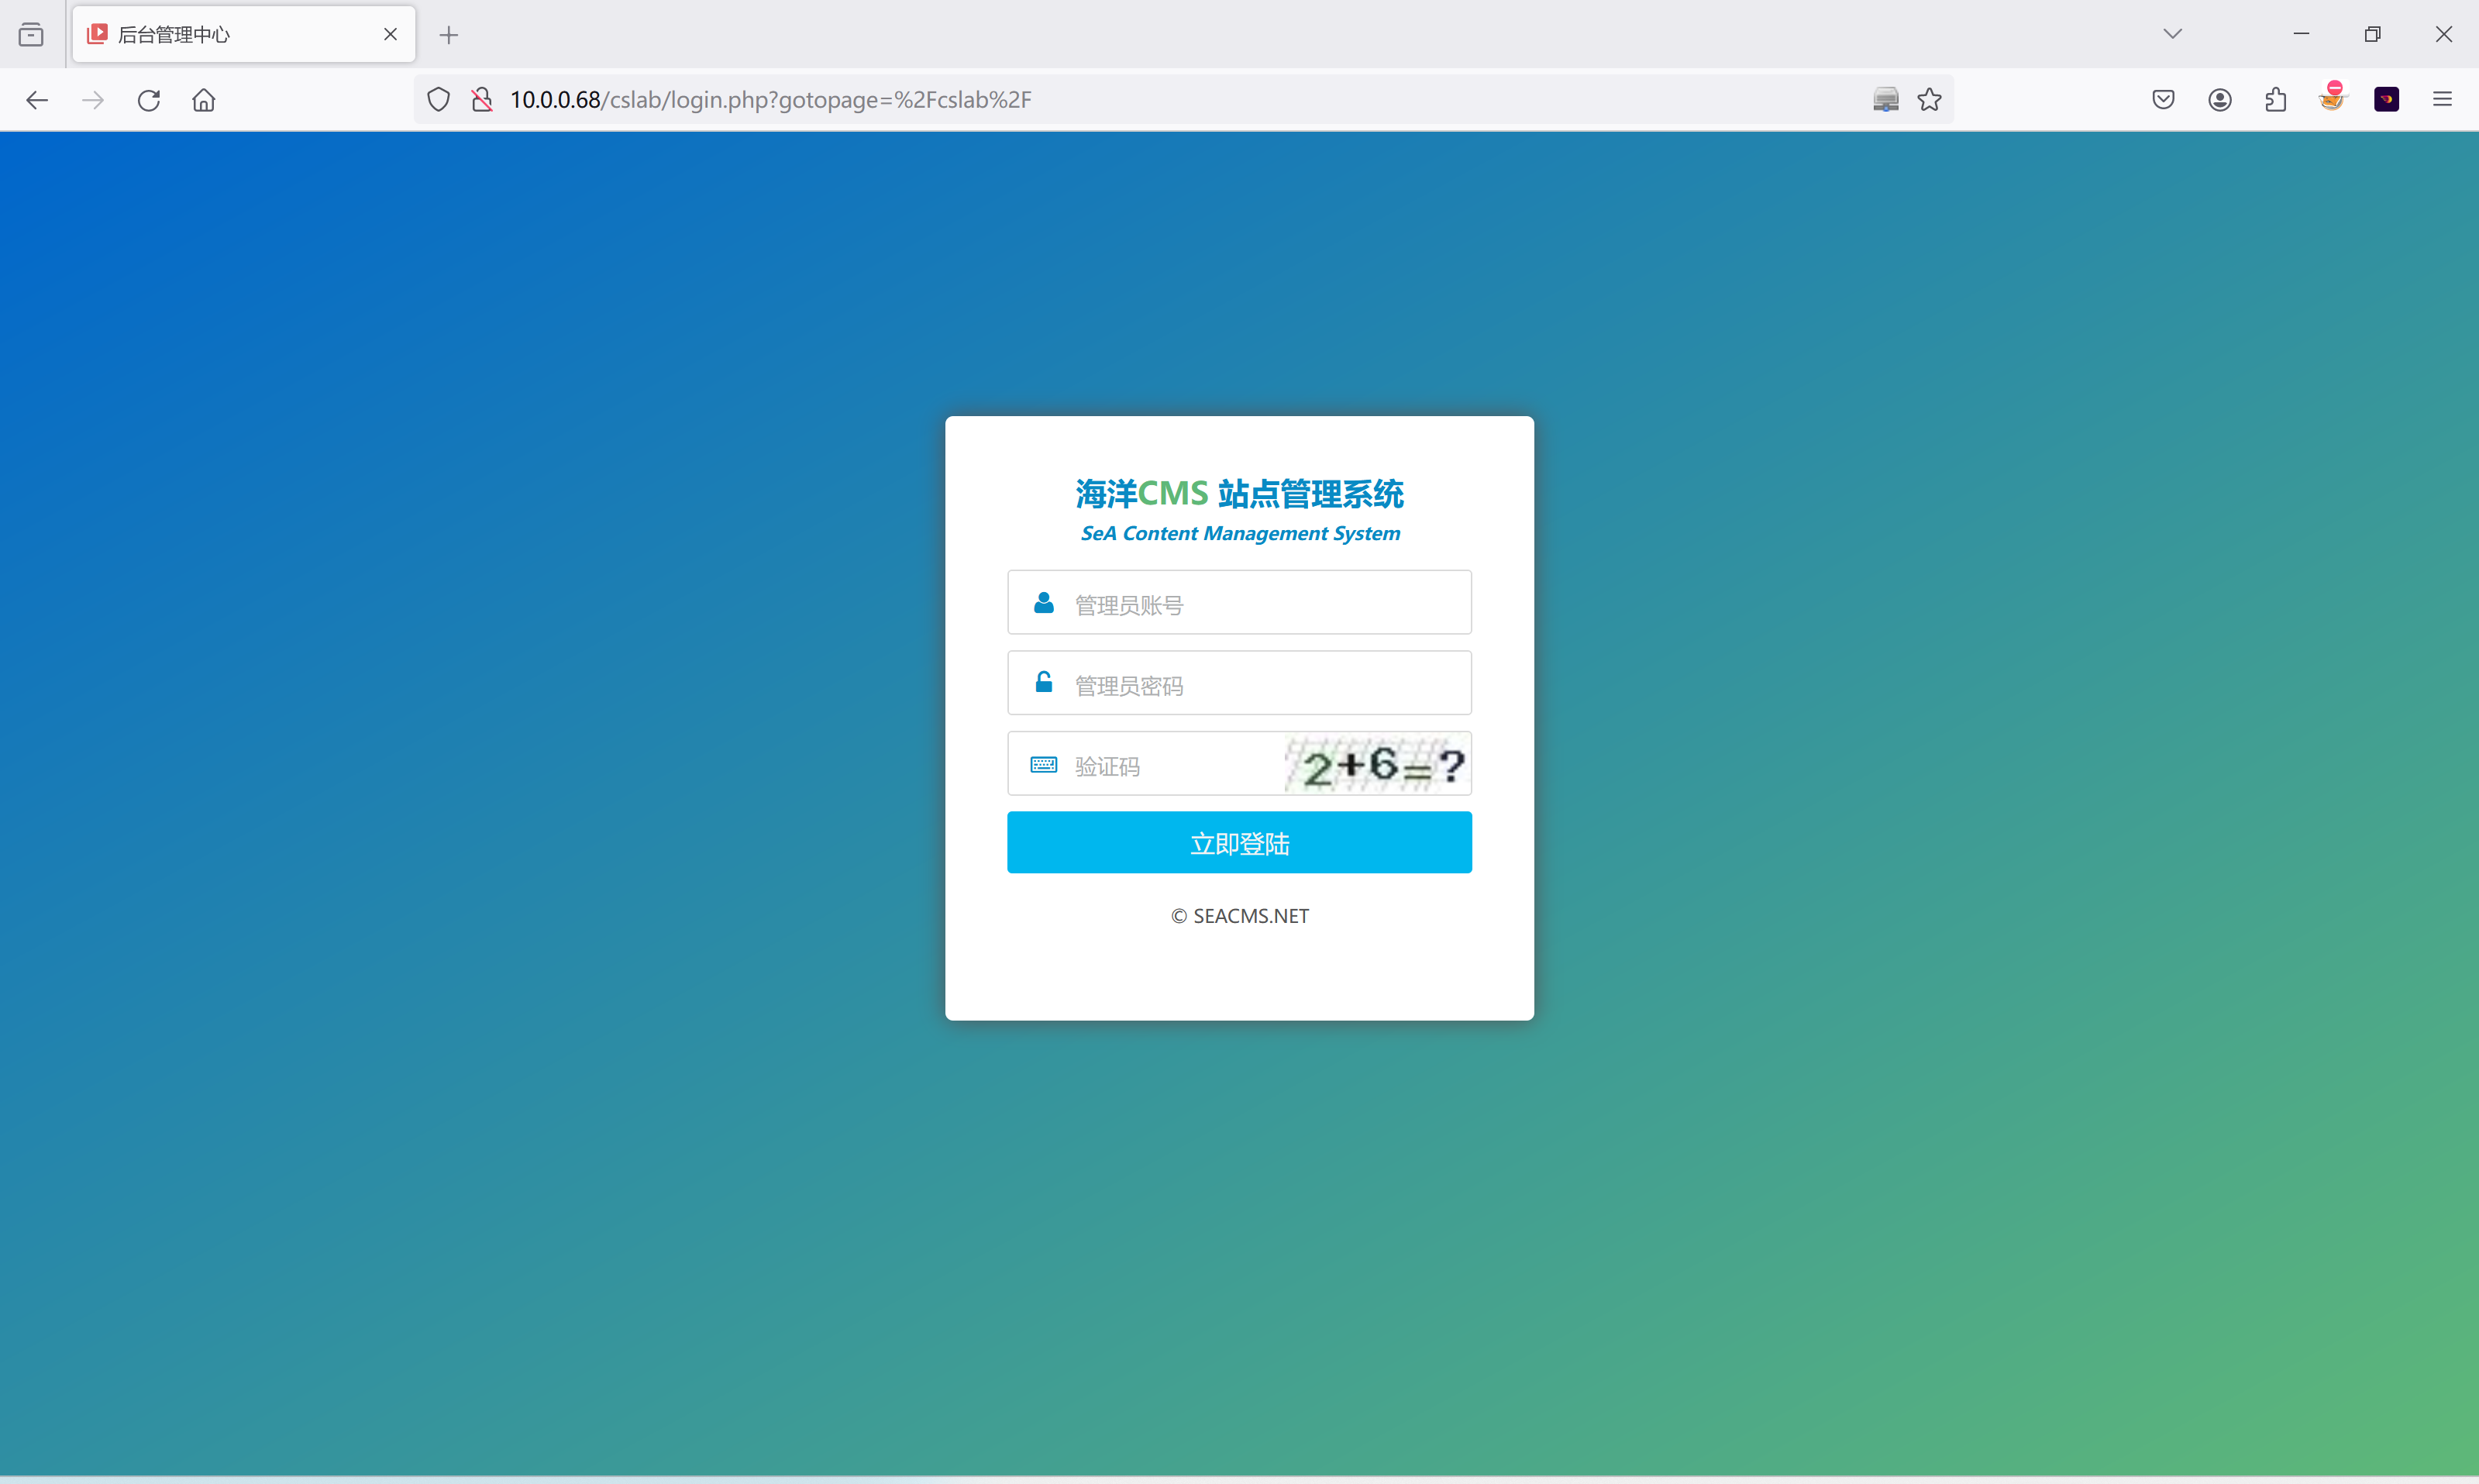Save the page to Pocket

pos(2163,99)
